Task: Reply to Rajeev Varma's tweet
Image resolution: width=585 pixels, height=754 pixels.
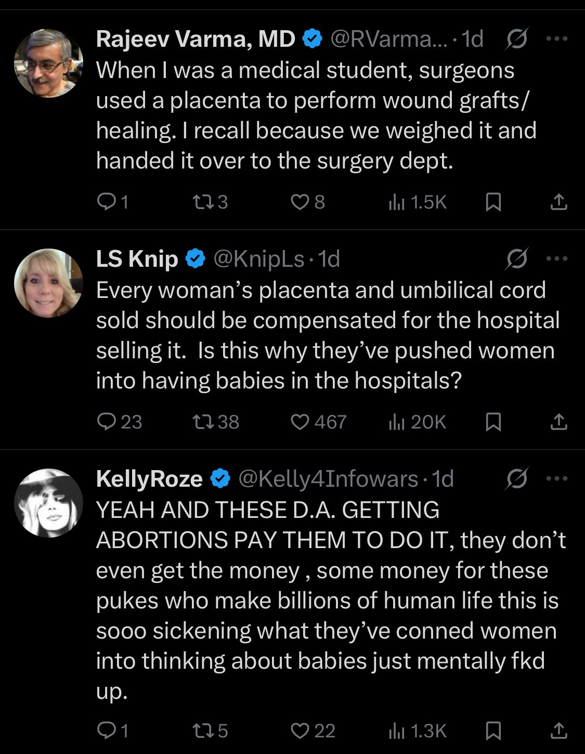Action: point(107,202)
